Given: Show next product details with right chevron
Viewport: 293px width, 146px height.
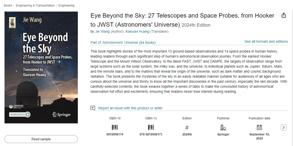Looking at the screenshot, I should 284,128.
